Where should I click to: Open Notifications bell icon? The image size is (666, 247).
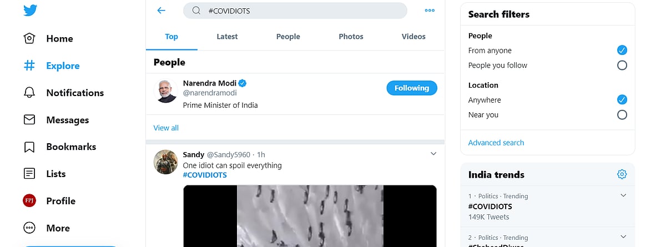[29, 93]
